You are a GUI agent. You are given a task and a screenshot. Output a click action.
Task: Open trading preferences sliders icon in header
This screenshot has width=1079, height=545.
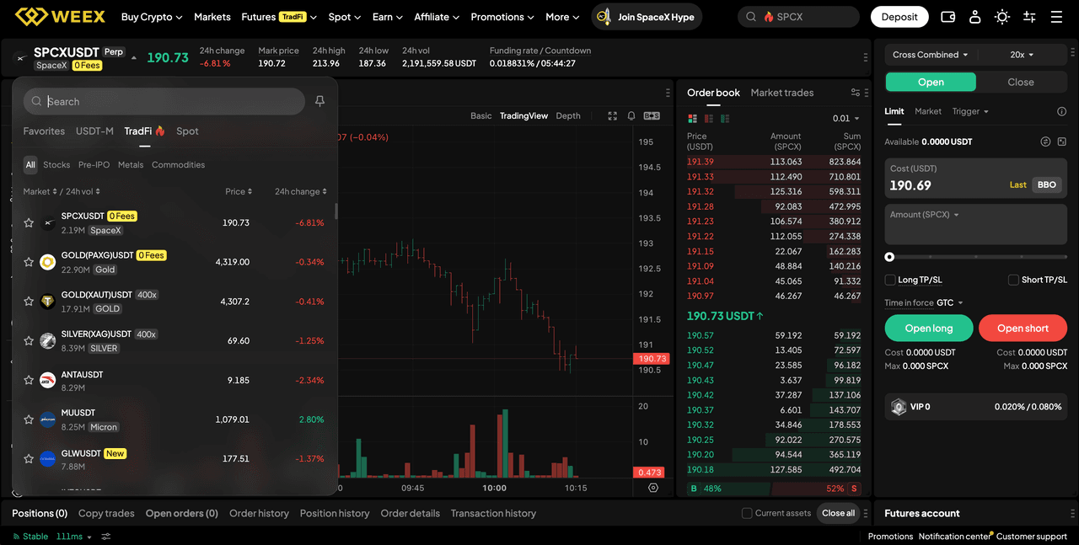pos(1029,17)
